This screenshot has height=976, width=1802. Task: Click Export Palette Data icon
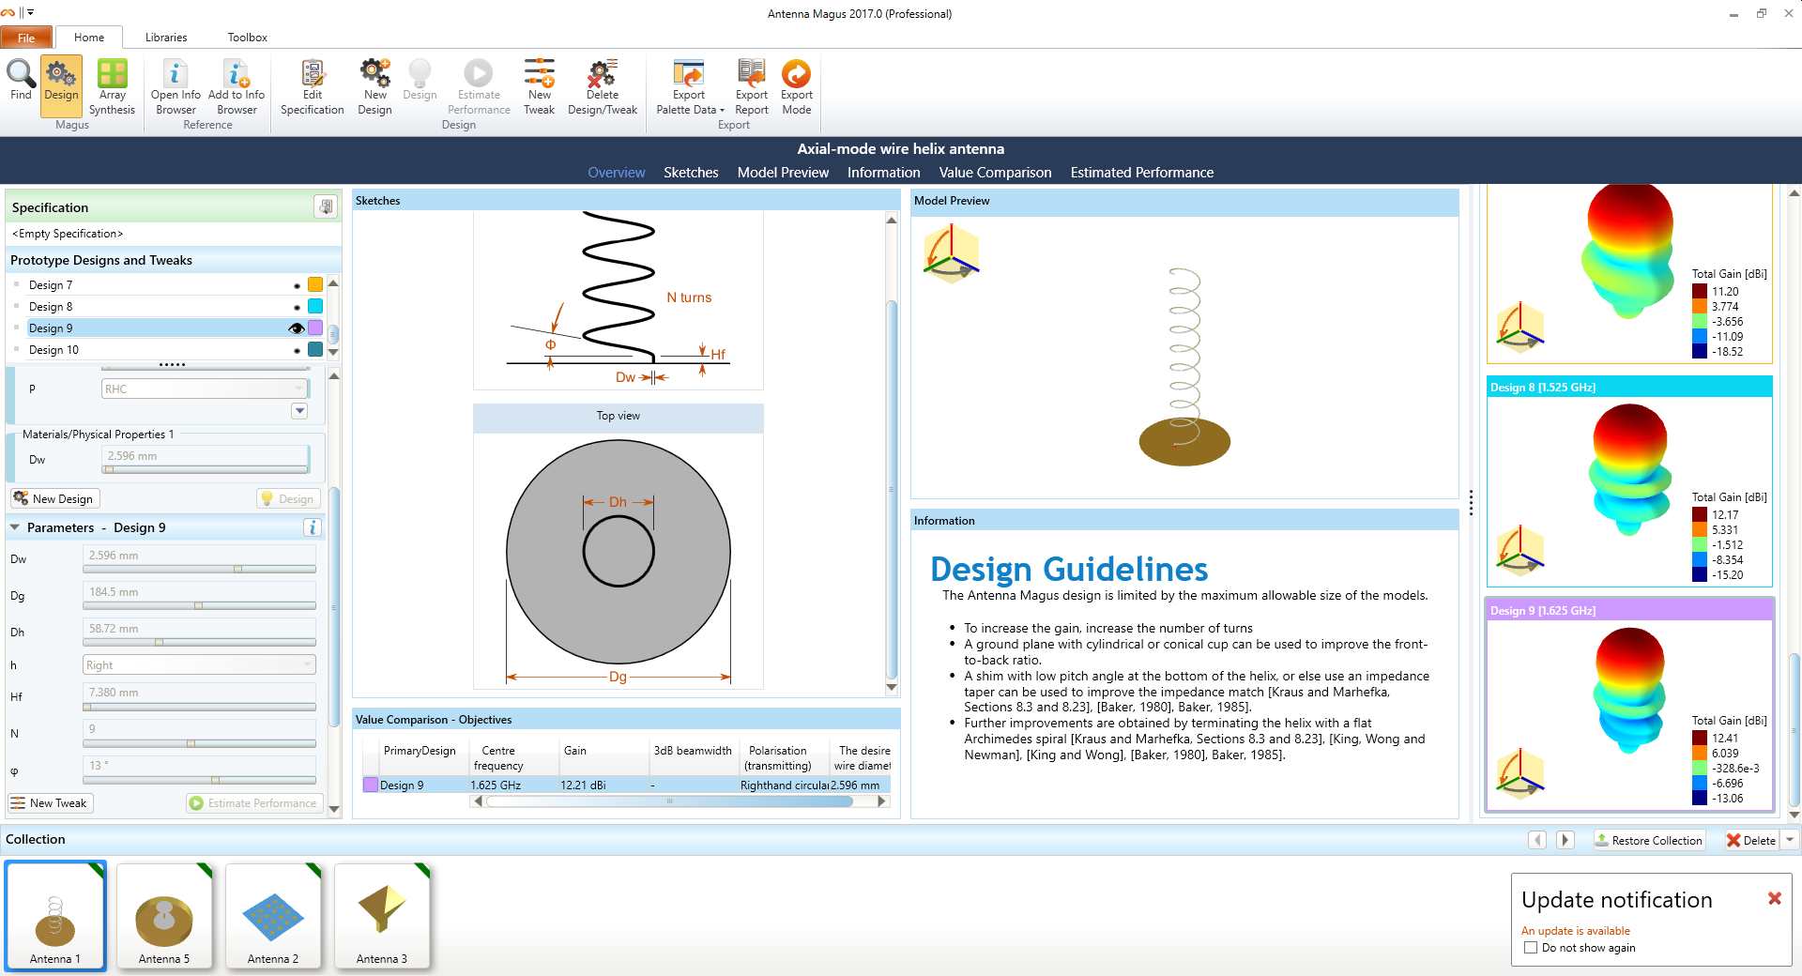[x=689, y=73]
